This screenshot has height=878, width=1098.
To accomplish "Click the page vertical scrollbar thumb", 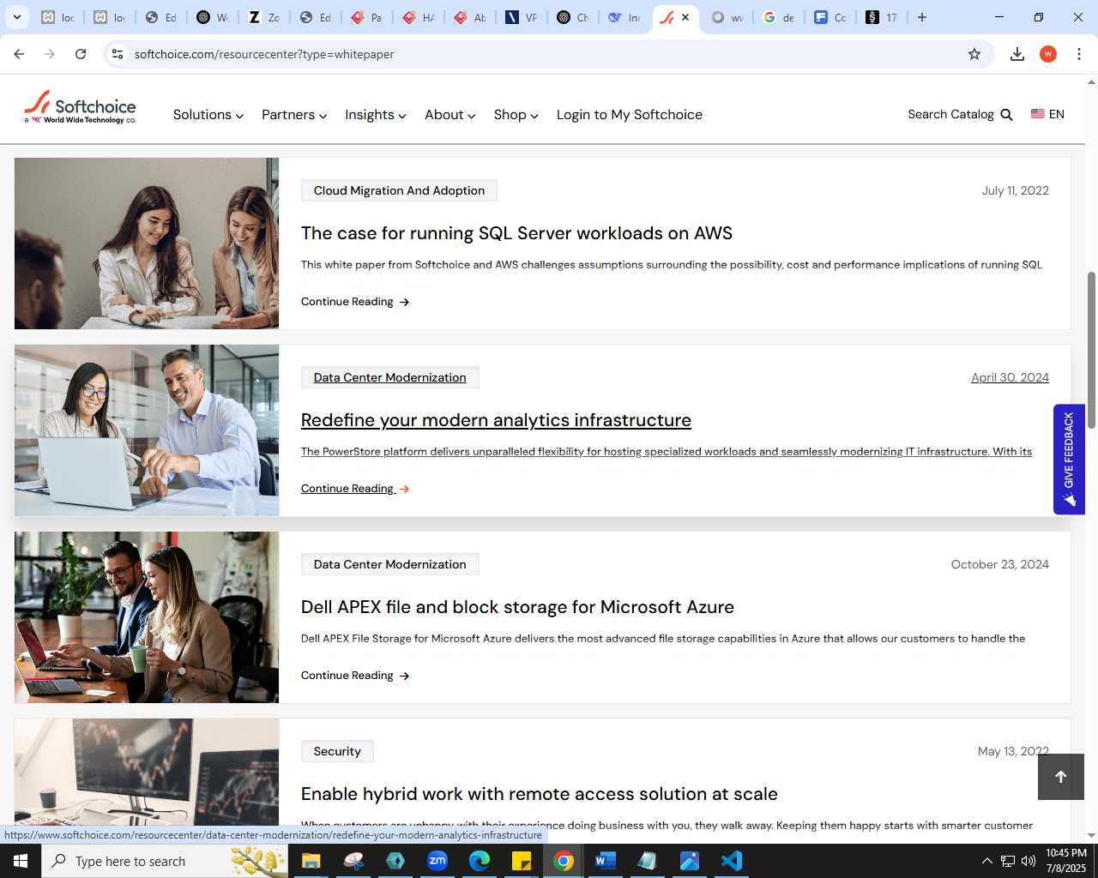I will 1091,350.
